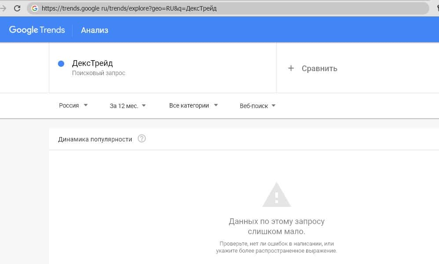439x264 pixels.
Task: Click the plus icon beside Сравнить
Action: pyautogui.click(x=291, y=68)
